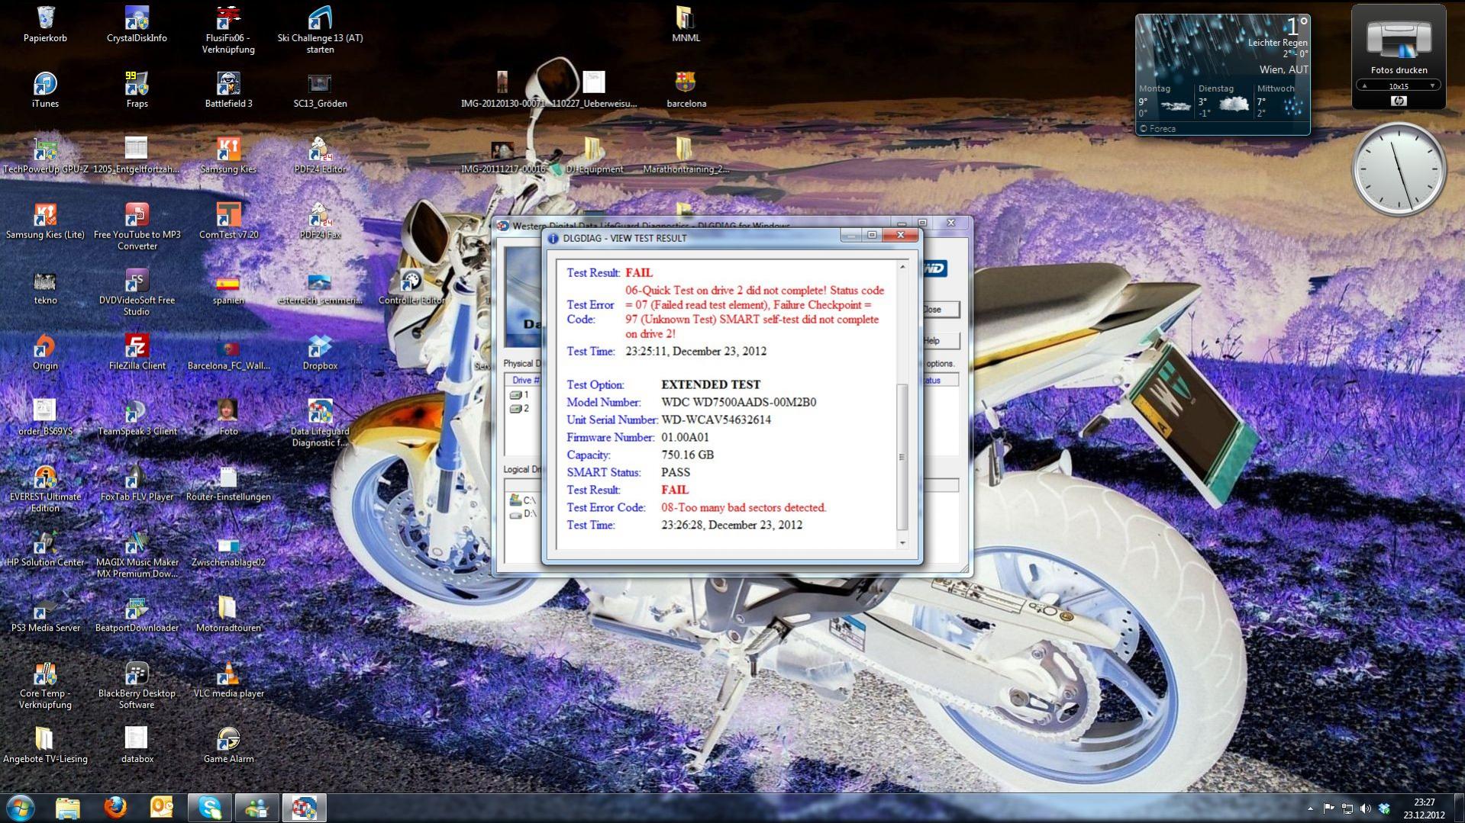Viewport: 1465px width, 823px height.
Task: Select the C:\ logical drive
Action: pyautogui.click(x=523, y=500)
